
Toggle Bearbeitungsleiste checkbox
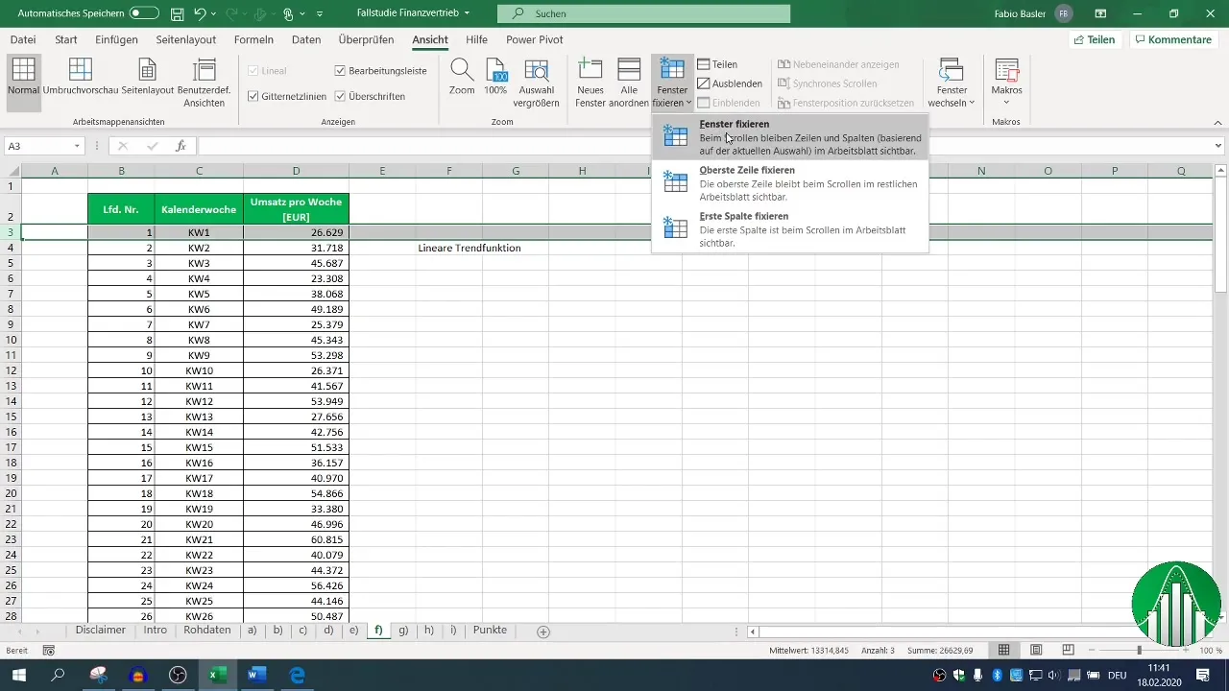(340, 71)
